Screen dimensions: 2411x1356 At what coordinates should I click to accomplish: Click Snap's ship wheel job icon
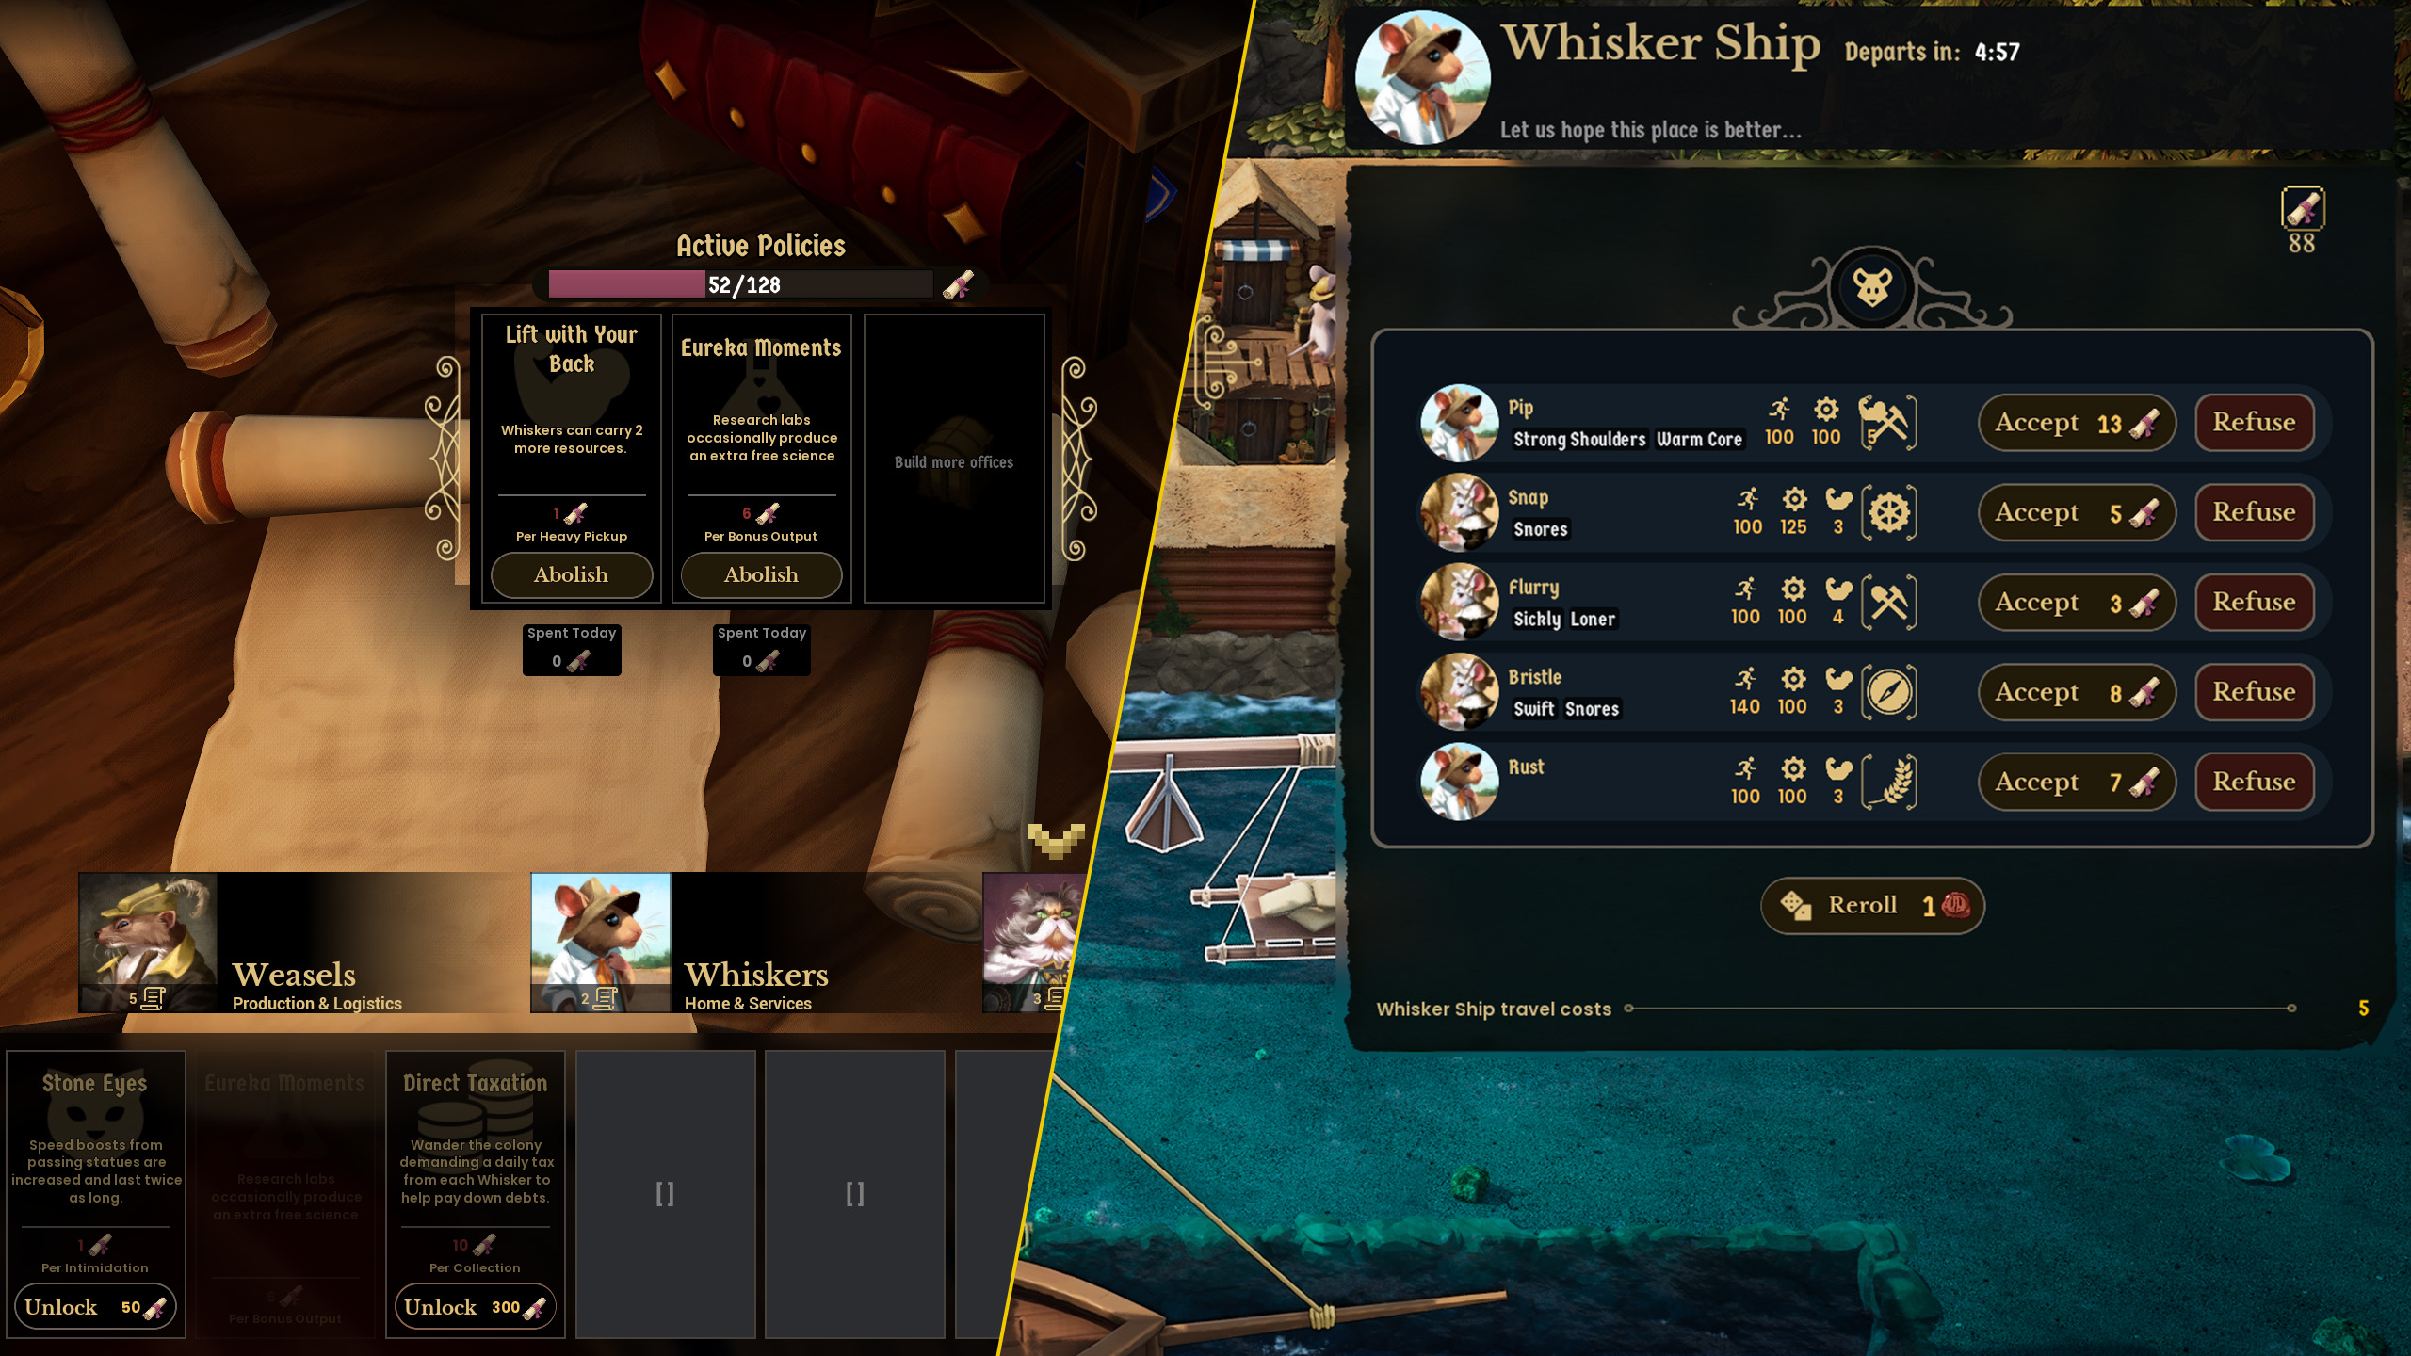(x=1888, y=512)
